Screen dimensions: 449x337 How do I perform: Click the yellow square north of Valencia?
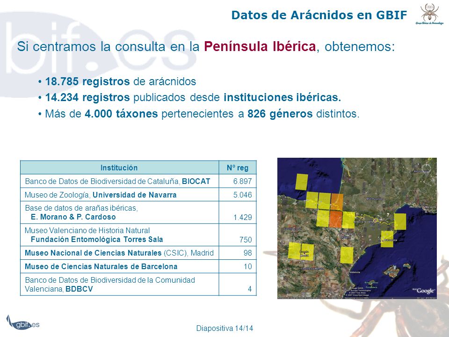pos(347,255)
